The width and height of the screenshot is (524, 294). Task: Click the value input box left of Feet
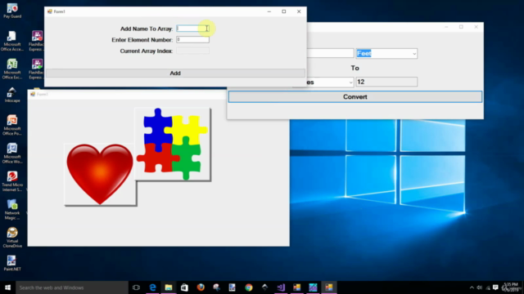pos(330,53)
